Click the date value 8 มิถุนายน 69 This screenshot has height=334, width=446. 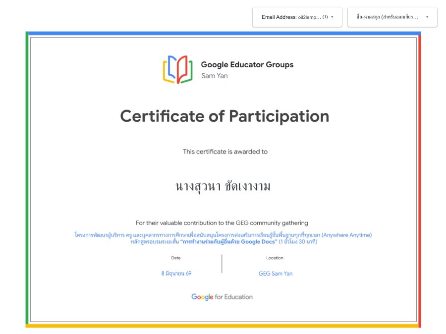pyautogui.click(x=176, y=274)
